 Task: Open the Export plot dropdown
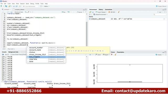click(106, 55)
